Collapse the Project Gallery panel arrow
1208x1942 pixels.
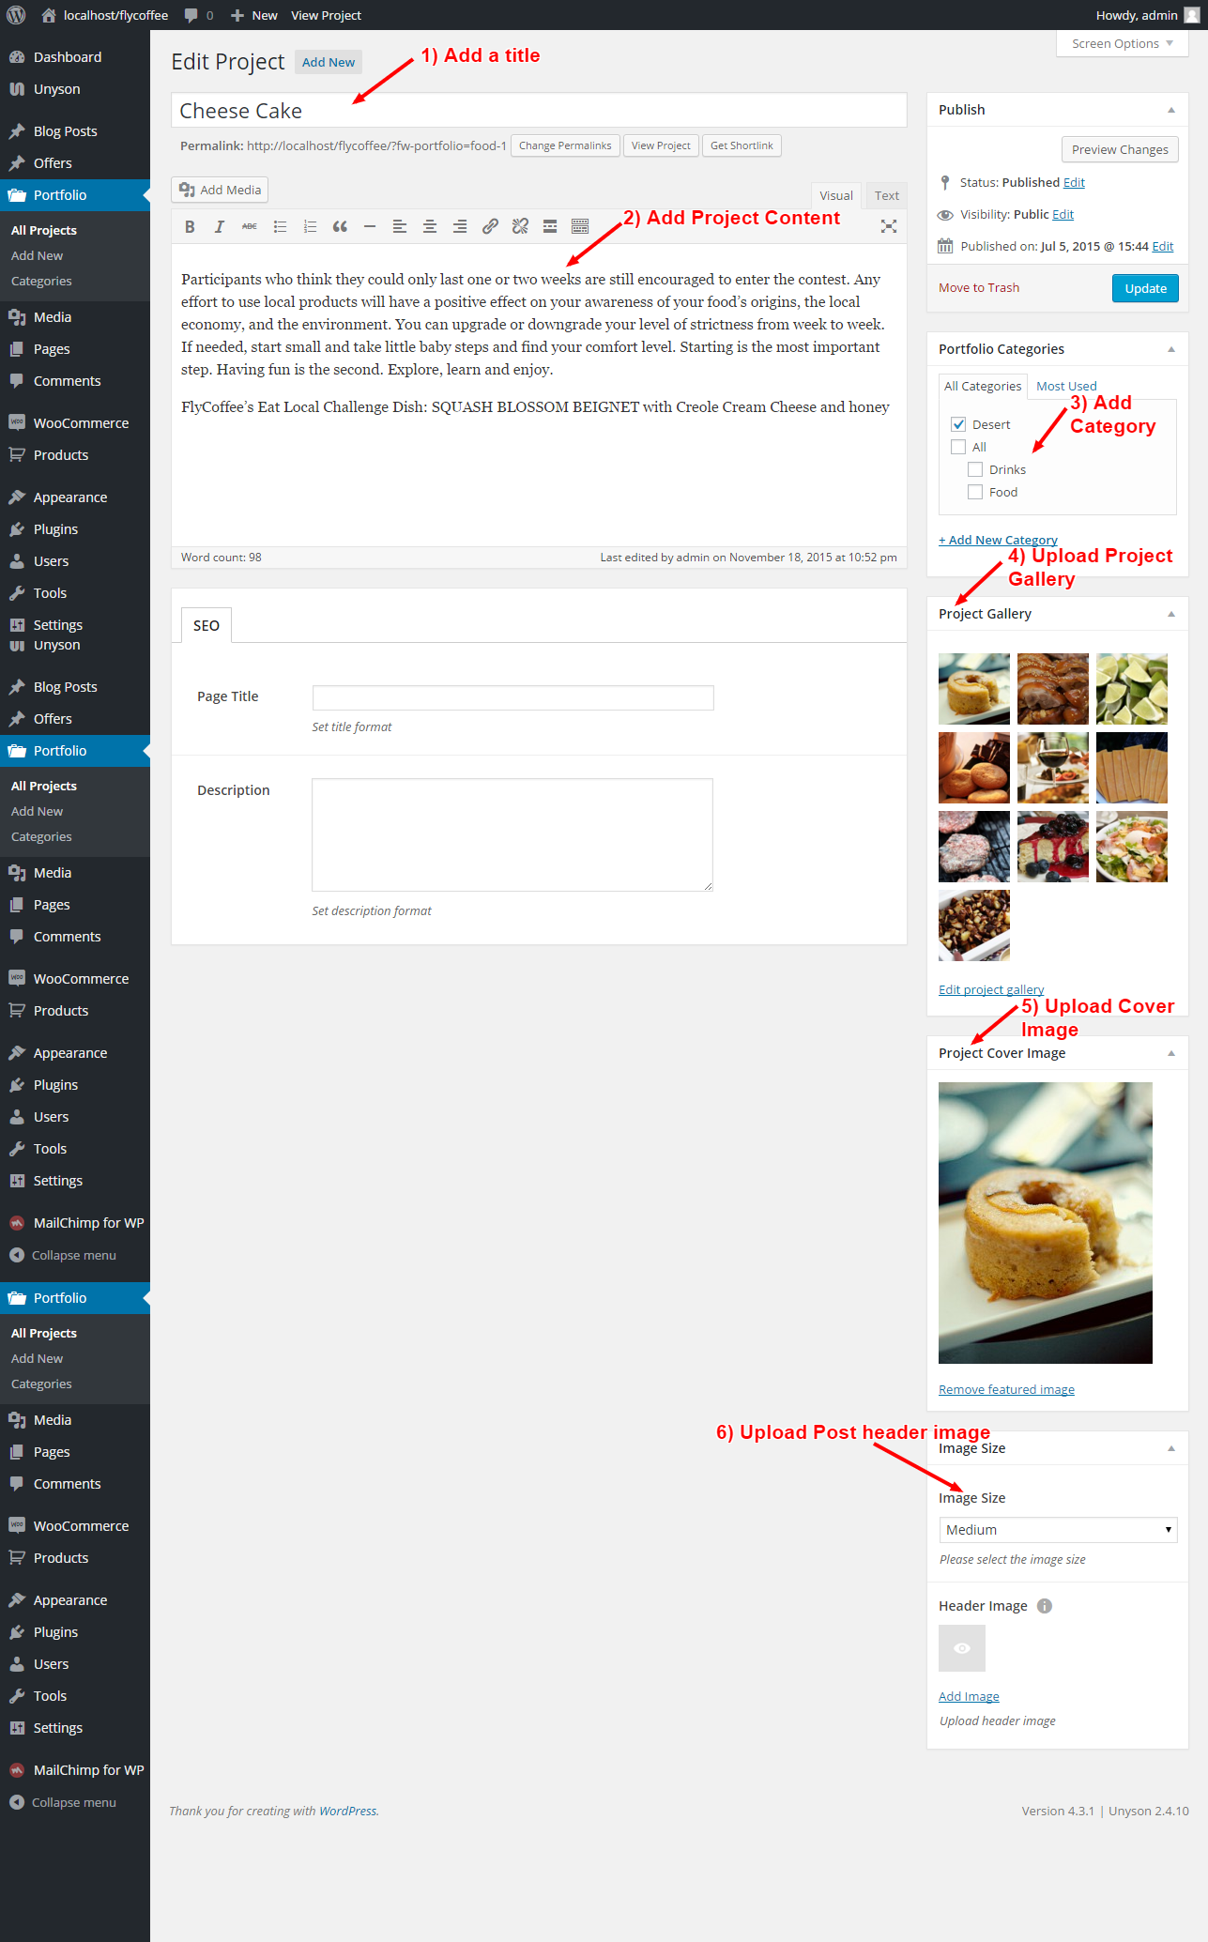click(x=1171, y=614)
